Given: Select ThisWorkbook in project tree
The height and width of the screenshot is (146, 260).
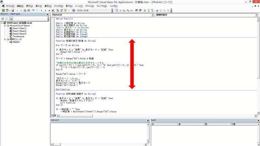Looking at the screenshot, I should point(19,36).
